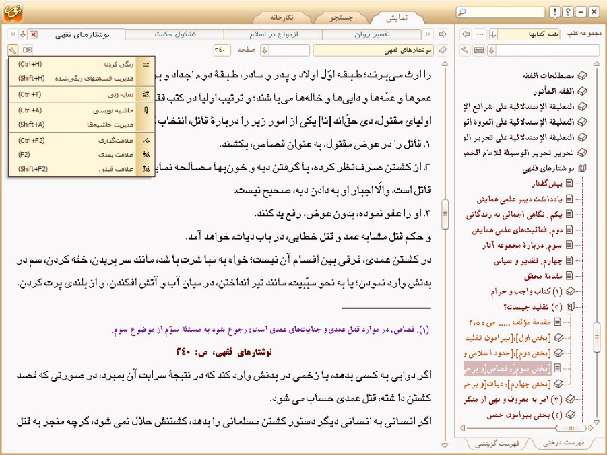
Task: Expand the (۳) امر به معروف و نهی از منکر node icon
Action: (x=570, y=399)
